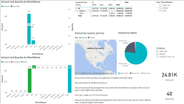
Task: Click 'april accounted for 88.49% of Amount' text
Action: tap(91, 83)
